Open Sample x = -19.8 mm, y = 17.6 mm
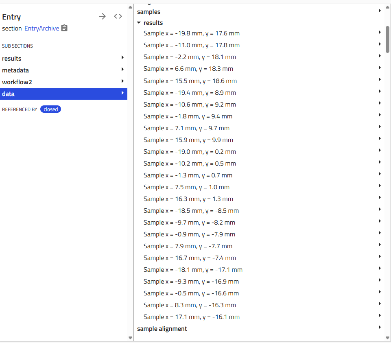This screenshot has width=391, height=343. click(x=191, y=33)
